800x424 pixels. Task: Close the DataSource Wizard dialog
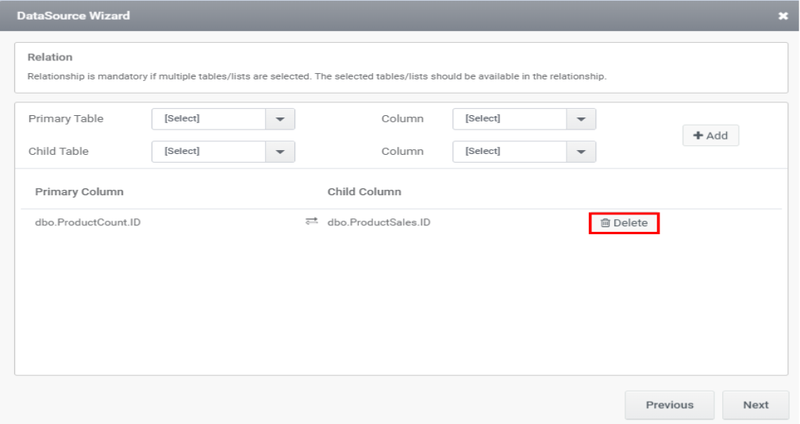click(x=783, y=16)
